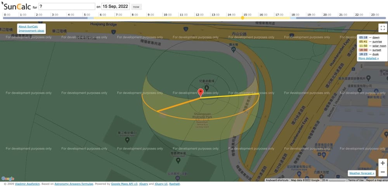
Task: Expand the 'More detailed' sun times
Action: [x=368, y=58]
